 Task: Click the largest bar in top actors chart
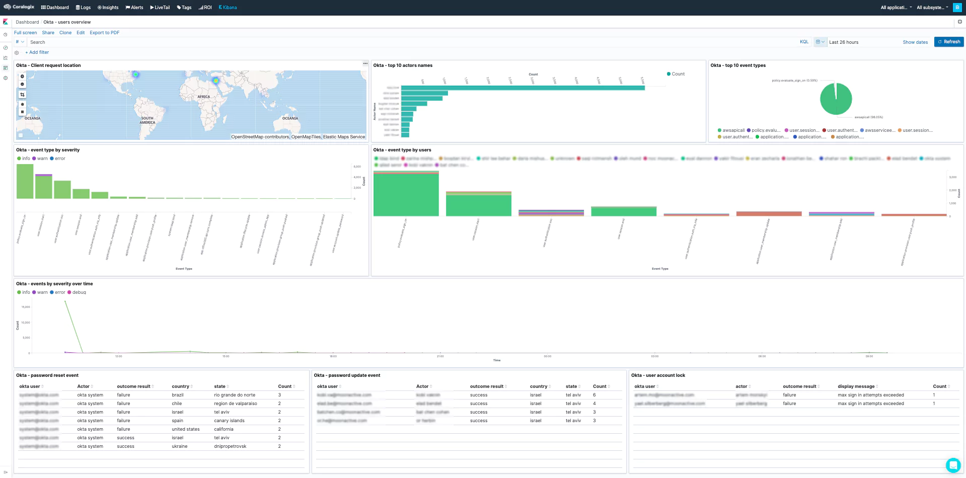523,88
